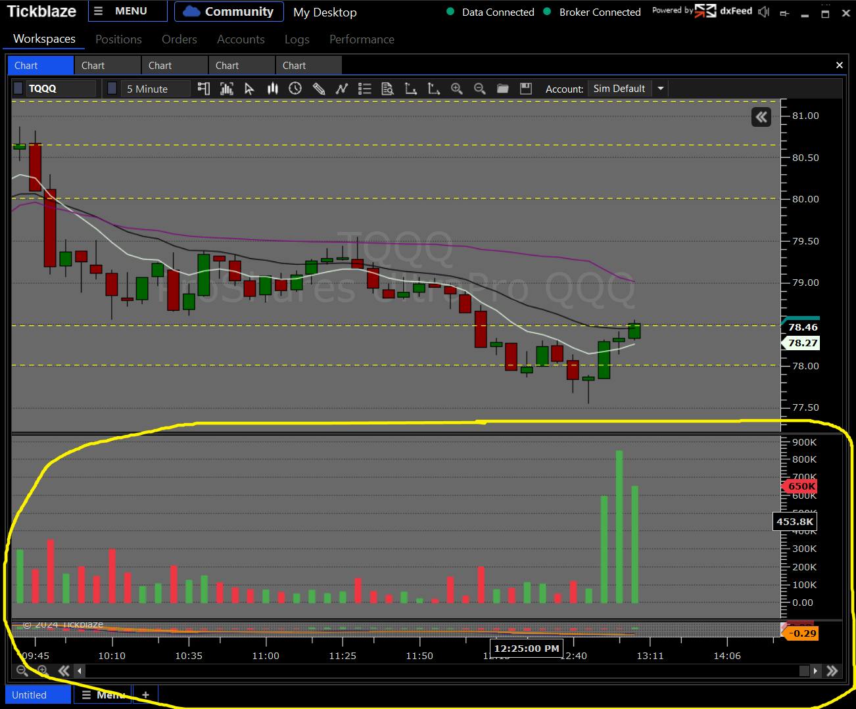856x709 pixels.
Task: Pin the window with the pin icon
Action: point(784,12)
